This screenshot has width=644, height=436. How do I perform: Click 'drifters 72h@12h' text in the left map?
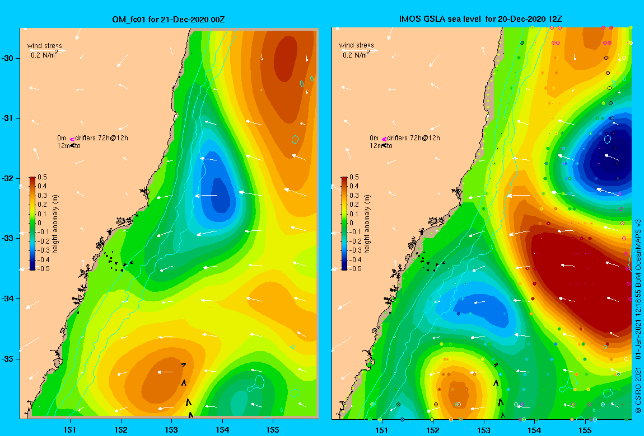[101, 138]
